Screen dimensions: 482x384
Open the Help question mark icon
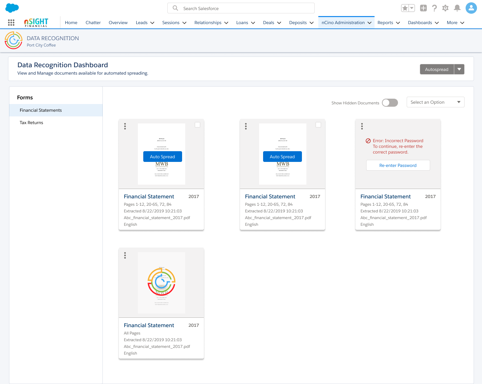coord(434,8)
